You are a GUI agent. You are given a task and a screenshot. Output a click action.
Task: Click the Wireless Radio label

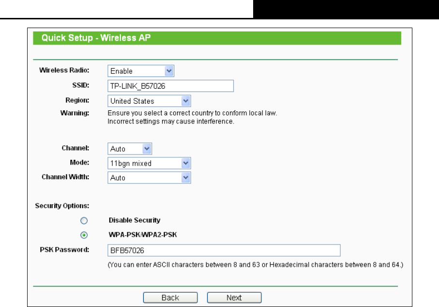(x=64, y=70)
